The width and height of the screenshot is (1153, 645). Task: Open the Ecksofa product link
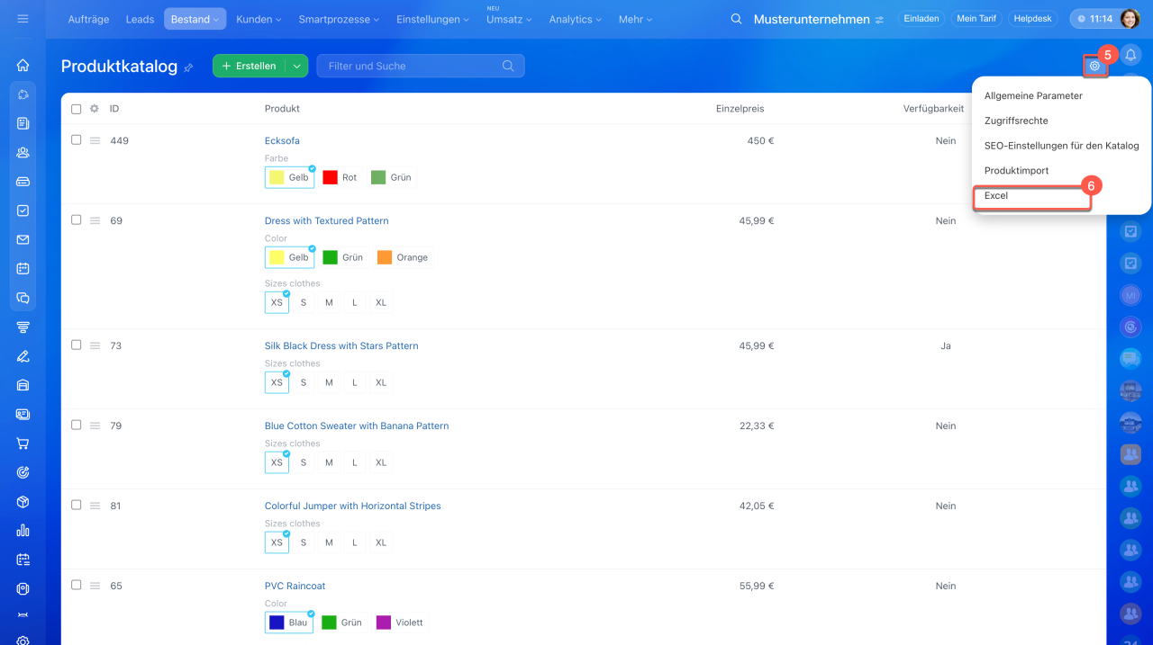pyautogui.click(x=282, y=140)
